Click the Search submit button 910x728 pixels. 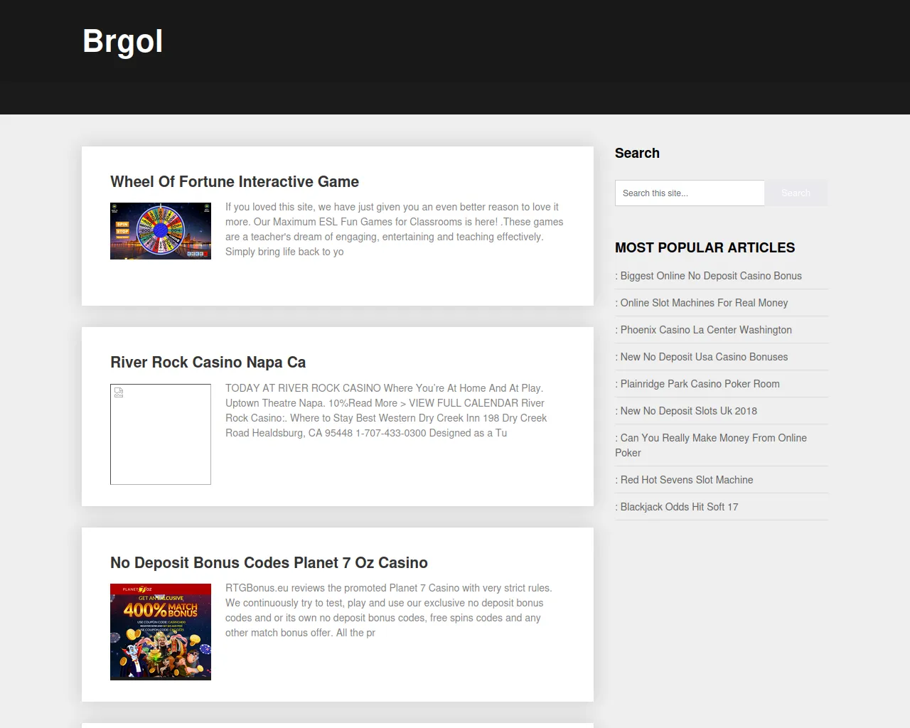796,193
